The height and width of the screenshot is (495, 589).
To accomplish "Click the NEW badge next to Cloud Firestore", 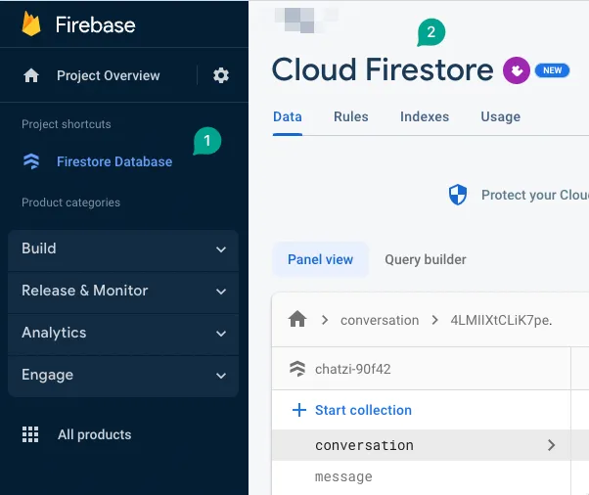I will [x=552, y=70].
